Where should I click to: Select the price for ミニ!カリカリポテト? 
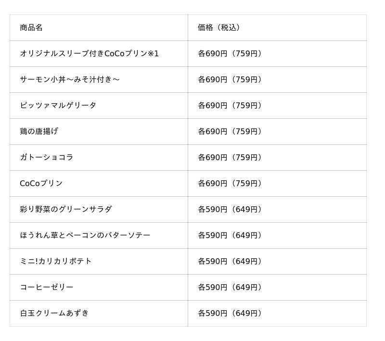click(231, 262)
